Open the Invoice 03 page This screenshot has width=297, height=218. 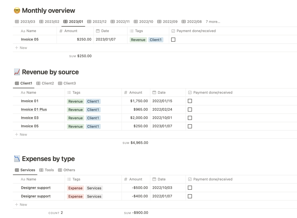[x=30, y=118]
